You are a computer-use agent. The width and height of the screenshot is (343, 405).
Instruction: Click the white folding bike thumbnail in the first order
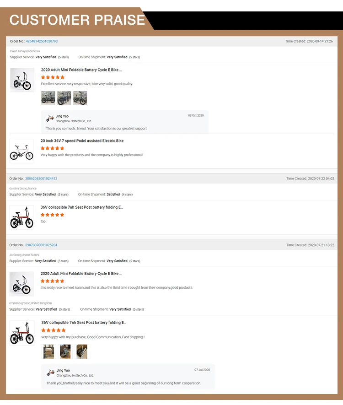22,80
